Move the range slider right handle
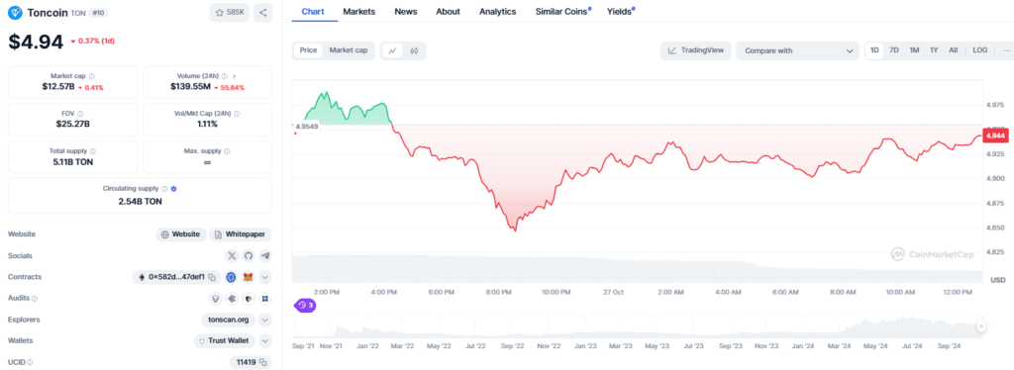Screen dimensions: 1014x370 [981, 327]
